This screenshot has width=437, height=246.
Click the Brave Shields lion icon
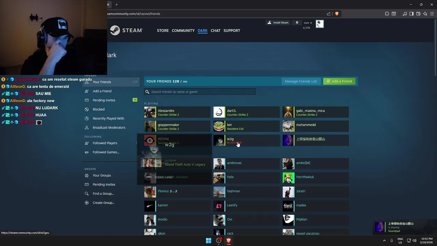[x=337, y=14]
